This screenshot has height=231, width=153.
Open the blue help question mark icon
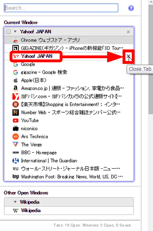131,8
